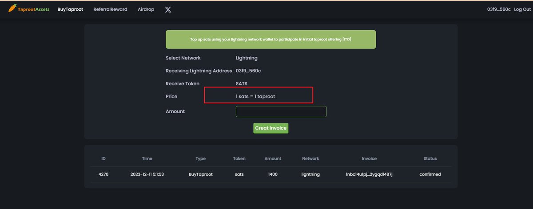
Task: Open the BuyTaproot tab
Action: [71, 9]
